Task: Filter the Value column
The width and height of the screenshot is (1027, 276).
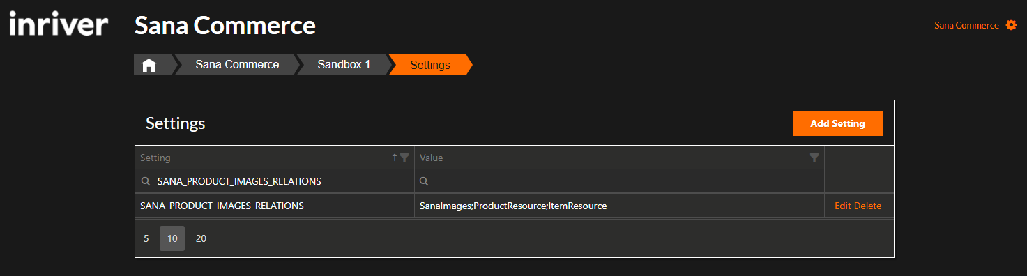Action: (x=814, y=158)
